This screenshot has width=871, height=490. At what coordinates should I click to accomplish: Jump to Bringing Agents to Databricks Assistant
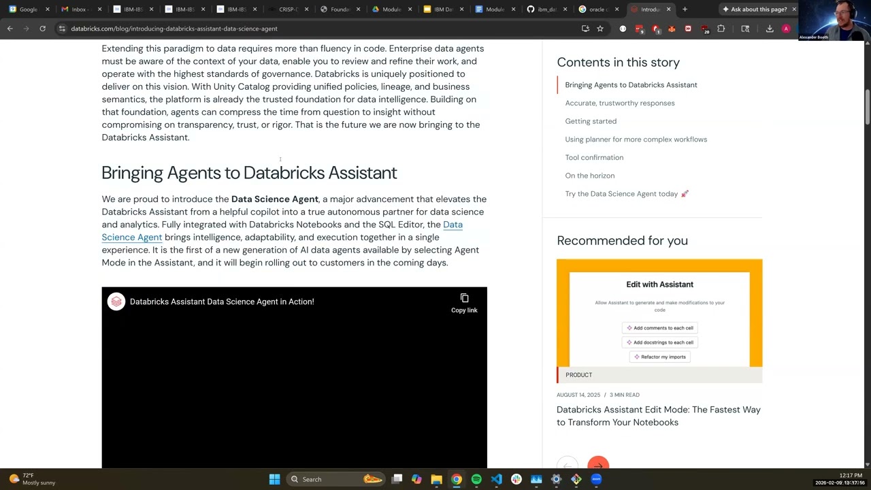coord(631,85)
